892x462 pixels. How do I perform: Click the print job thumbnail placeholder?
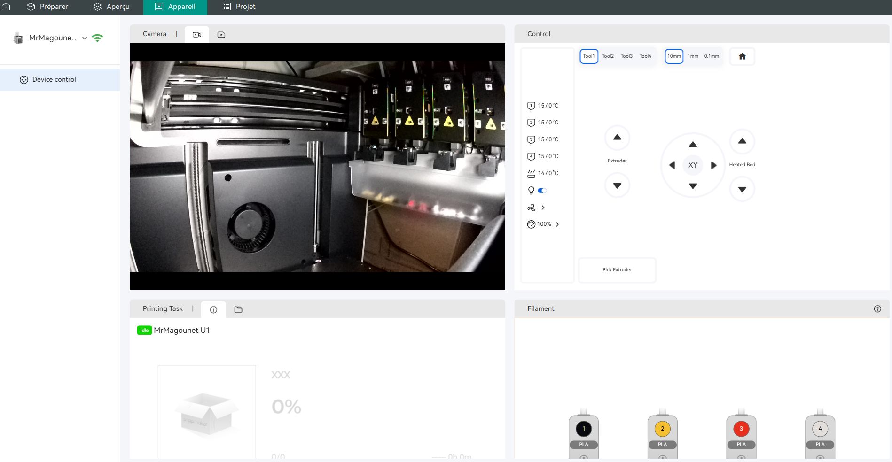[x=207, y=412]
